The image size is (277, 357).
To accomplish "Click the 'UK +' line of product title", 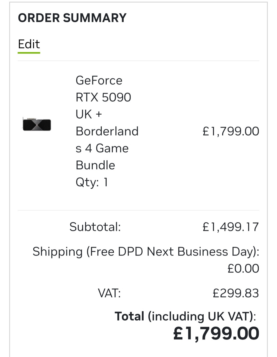I will [x=89, y=114].
